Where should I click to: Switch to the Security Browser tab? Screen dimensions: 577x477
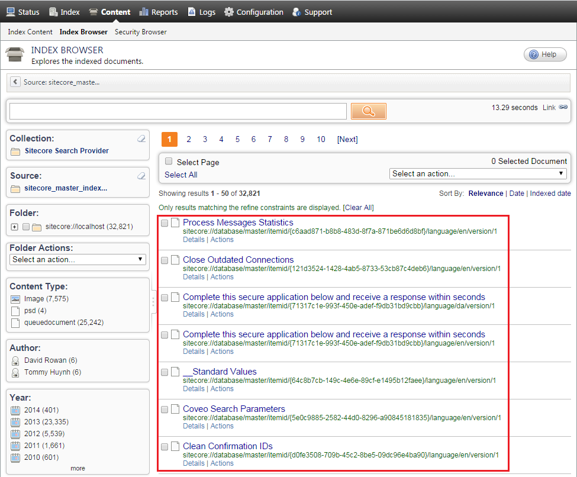click(x=140, y=31)
